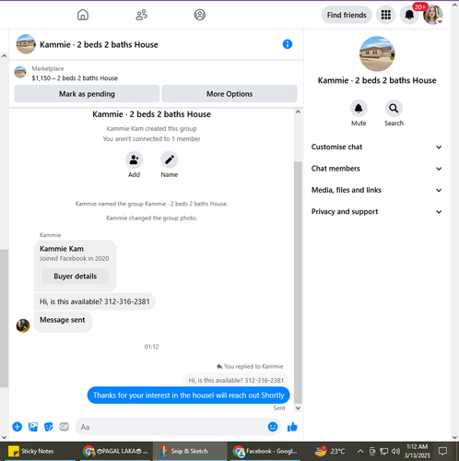Send a thumbs up like
This screenshot has height=461, width=459.
click(x=292, y=427)
